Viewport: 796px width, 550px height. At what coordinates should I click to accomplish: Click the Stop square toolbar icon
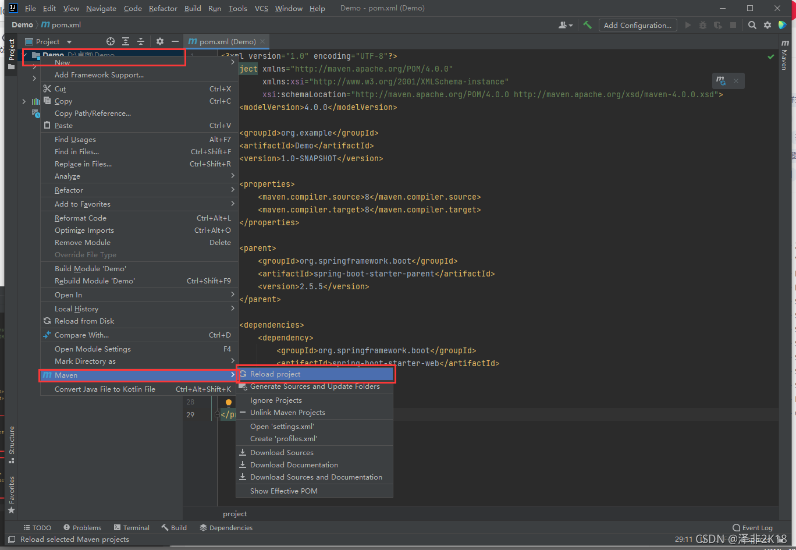pyautogui.click(x=733, y=25)
